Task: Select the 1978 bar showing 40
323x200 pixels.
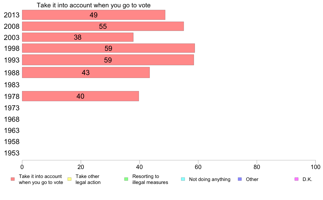Action: [80, 96]
